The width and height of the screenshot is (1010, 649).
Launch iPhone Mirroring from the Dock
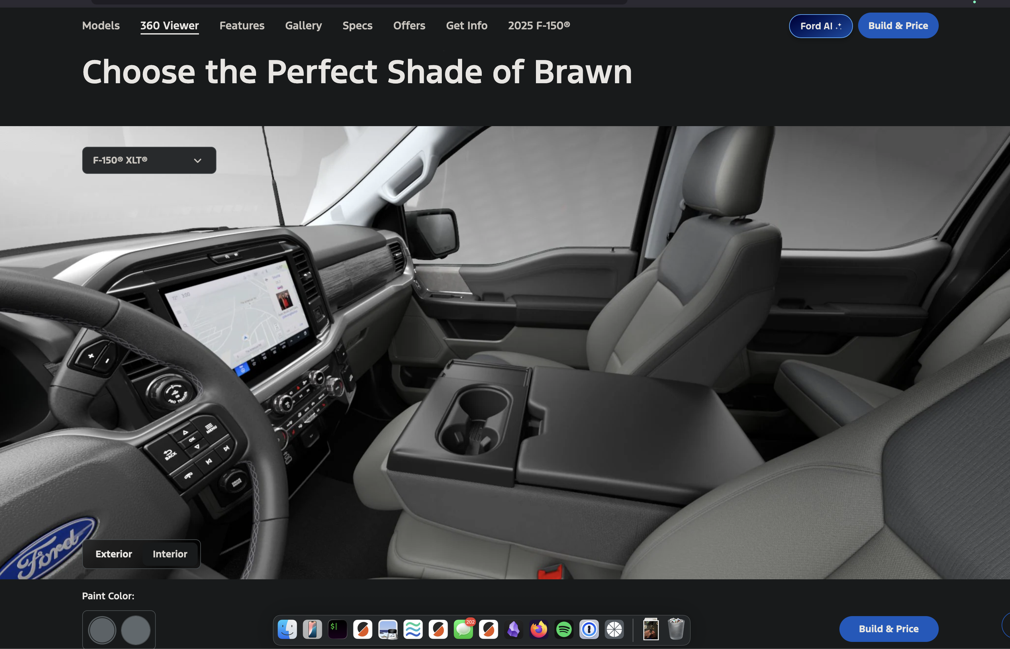312,629
